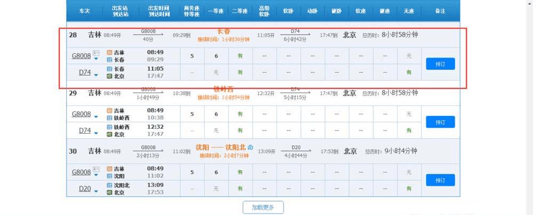Open train G8008 link in plan 29
This screenshot has height=215, width=533.
[x=81, y=114]
